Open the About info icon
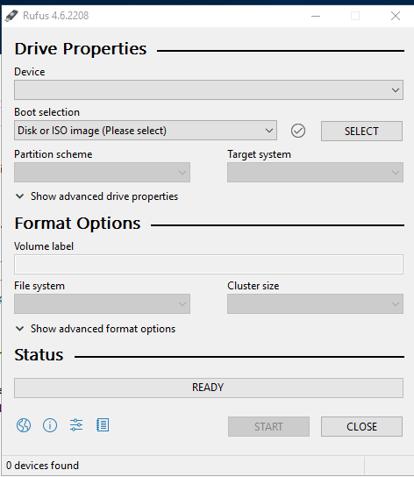The height and width of the screenshot is (477, 414). 50,425
